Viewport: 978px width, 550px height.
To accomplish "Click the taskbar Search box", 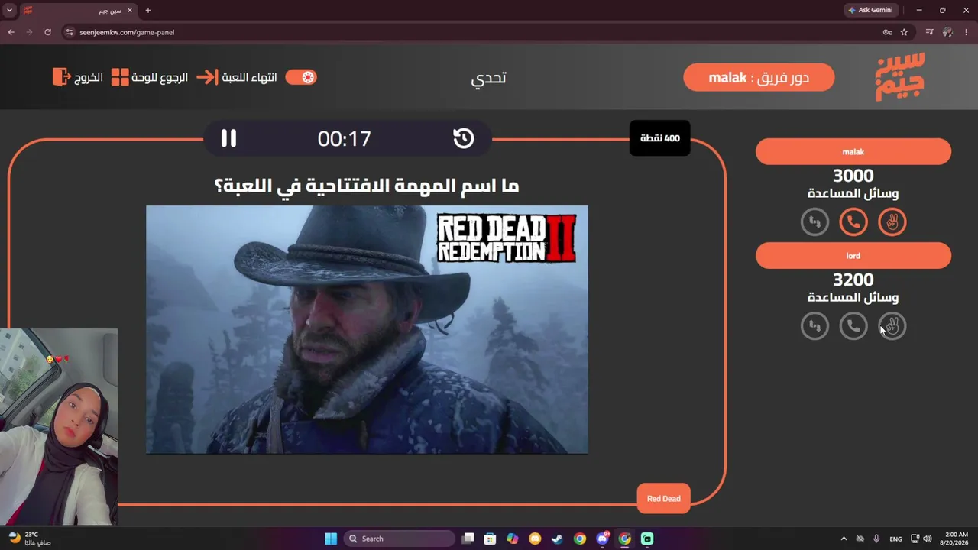I will [x=398, y=539].
